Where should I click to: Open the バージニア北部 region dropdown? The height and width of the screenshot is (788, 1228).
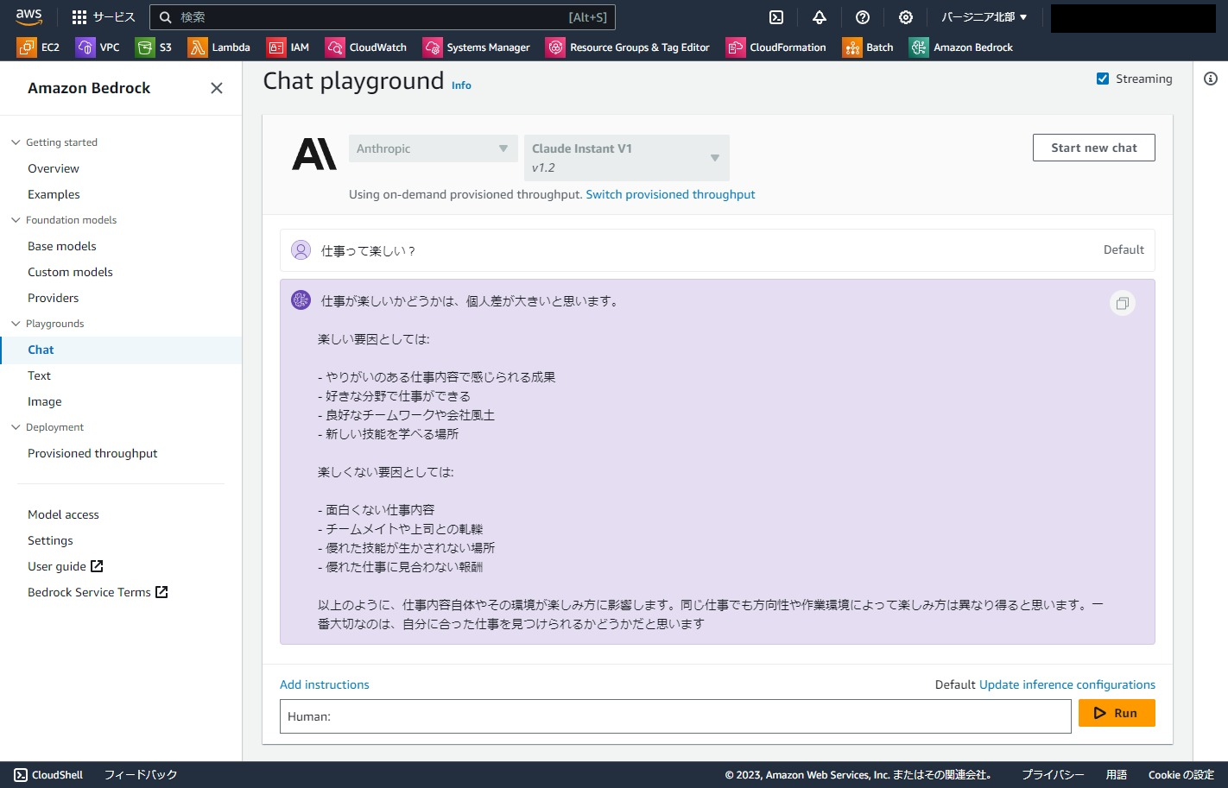(x=984, y=17)
